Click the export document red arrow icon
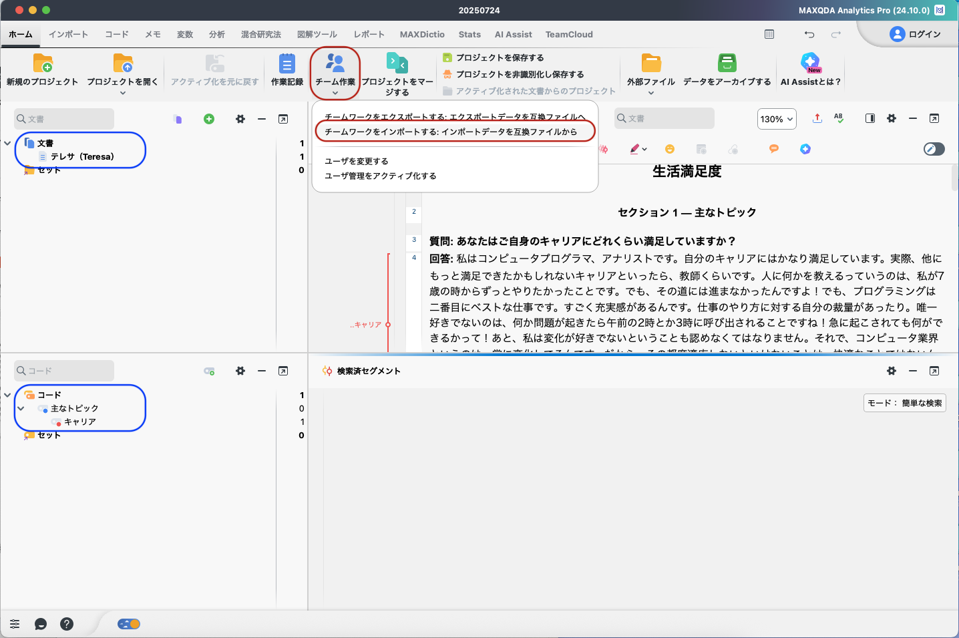959x638 pixels. pyautogui.click(x=817, y=118)
